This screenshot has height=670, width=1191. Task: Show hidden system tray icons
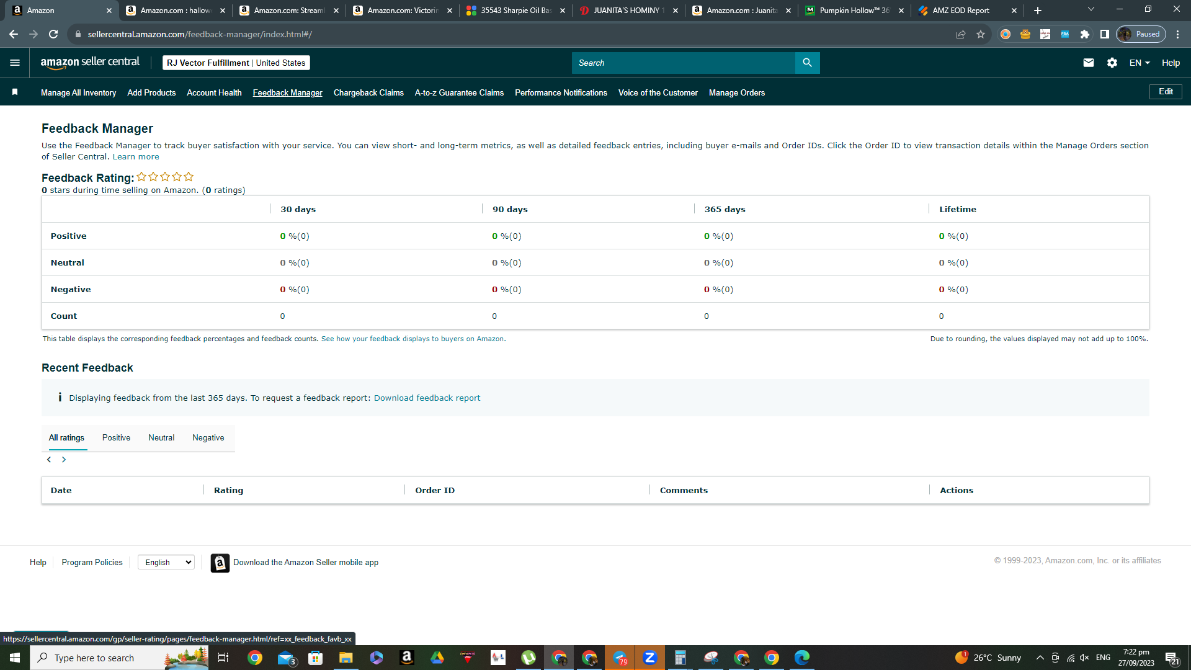point(1040,658)
